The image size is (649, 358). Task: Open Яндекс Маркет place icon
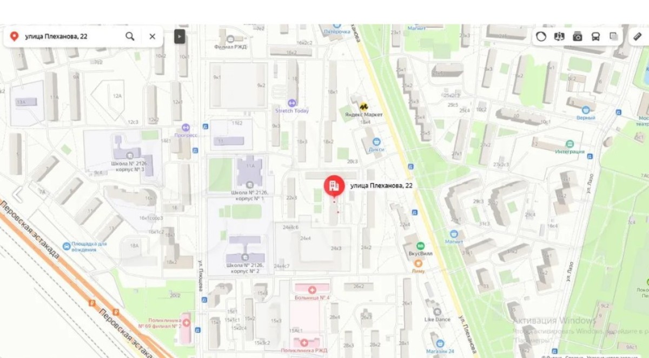pyautogui.click(x=364, y=107)
